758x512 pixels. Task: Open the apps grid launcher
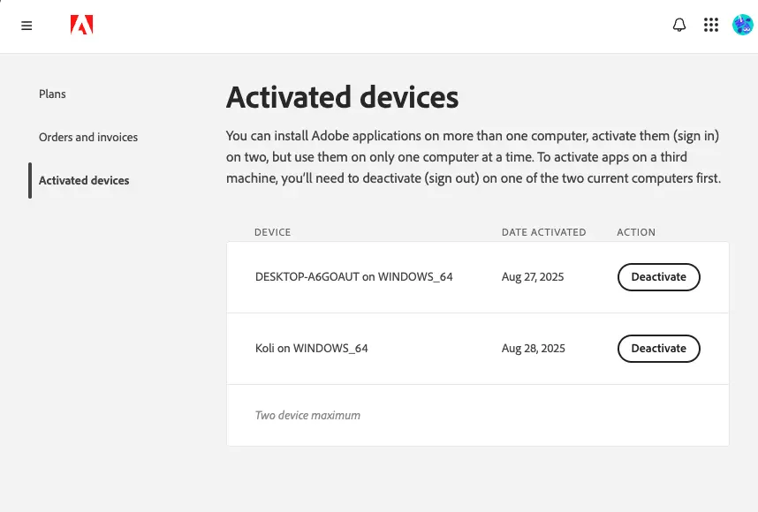click(x=711, y=26)
